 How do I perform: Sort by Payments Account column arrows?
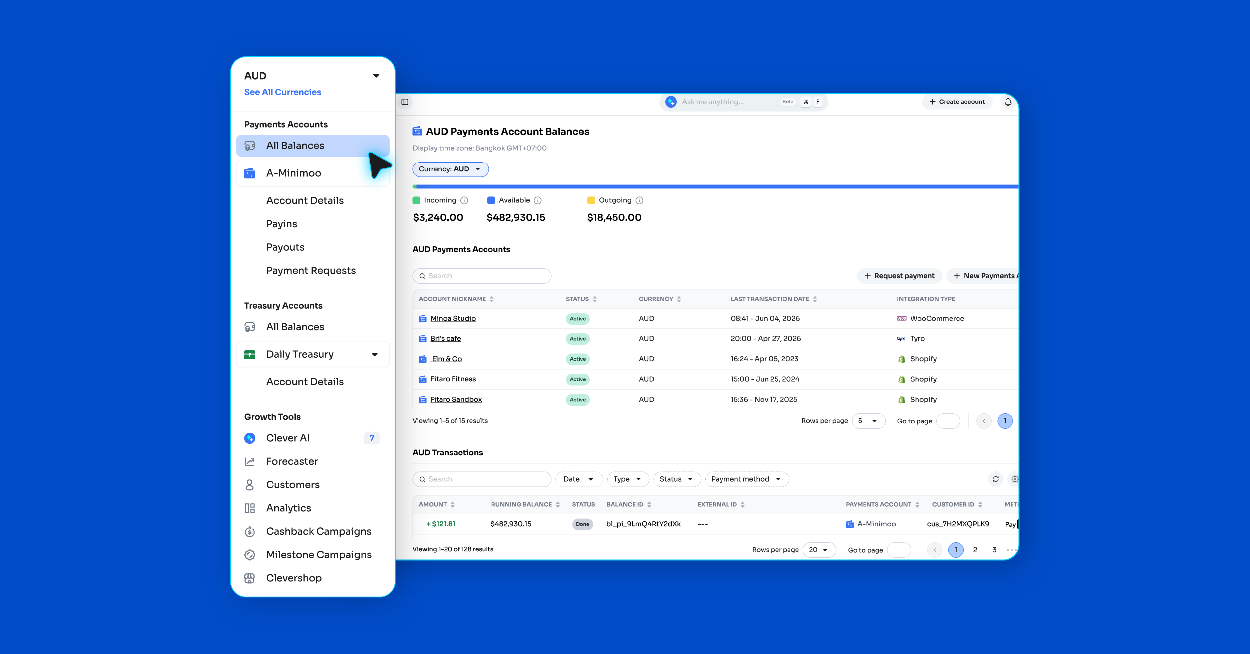[x=917, y=505]
